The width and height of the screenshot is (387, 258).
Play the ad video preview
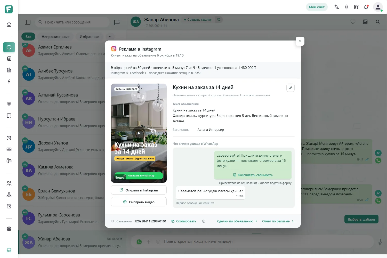pyautogui.click(x=139, y=133)
